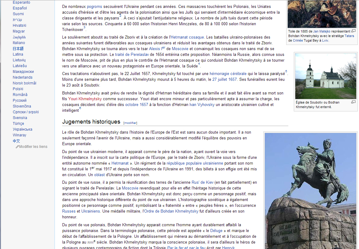The width and height of the screenshot is (359, 249).
Task: Follow the Jan Matejko link in the caption
Action: coord(322,32)
